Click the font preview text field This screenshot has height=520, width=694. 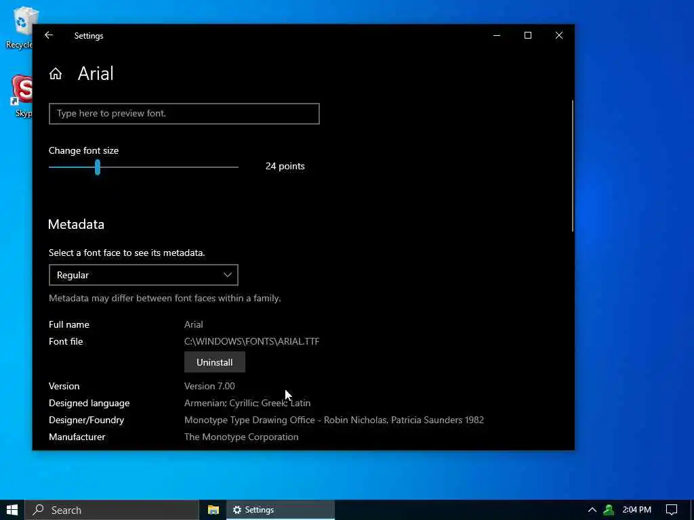(184, 114)
